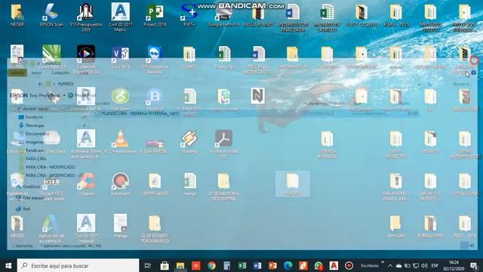Viewport: 483px width, 272px height.
Task: Open WhatsApp from taskbar
Action: (318, 265)
